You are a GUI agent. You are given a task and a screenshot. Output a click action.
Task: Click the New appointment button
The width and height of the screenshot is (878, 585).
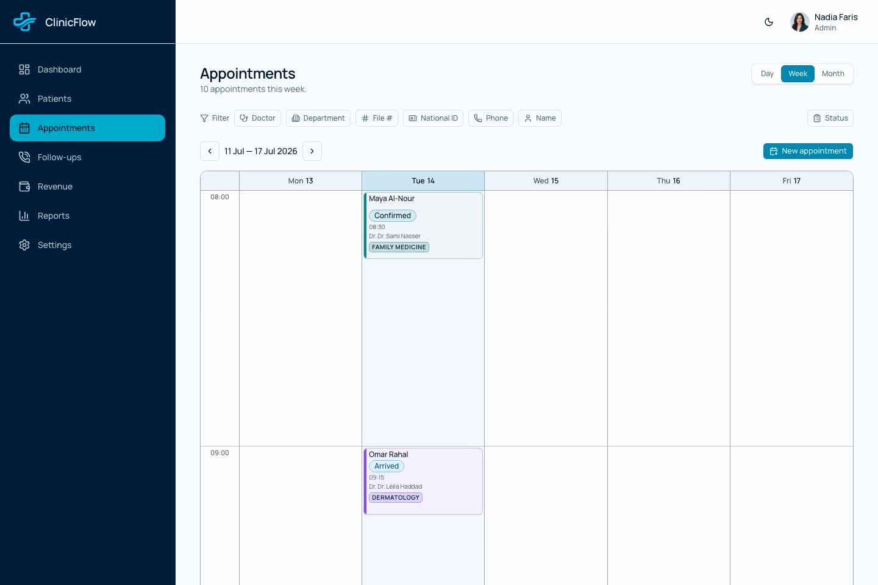point(808,151)
